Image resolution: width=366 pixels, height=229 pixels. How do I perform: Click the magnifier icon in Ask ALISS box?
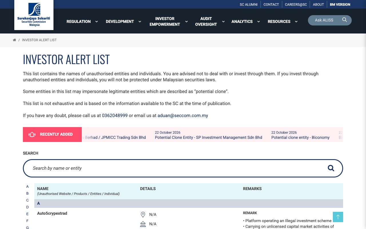pos(345,20)
